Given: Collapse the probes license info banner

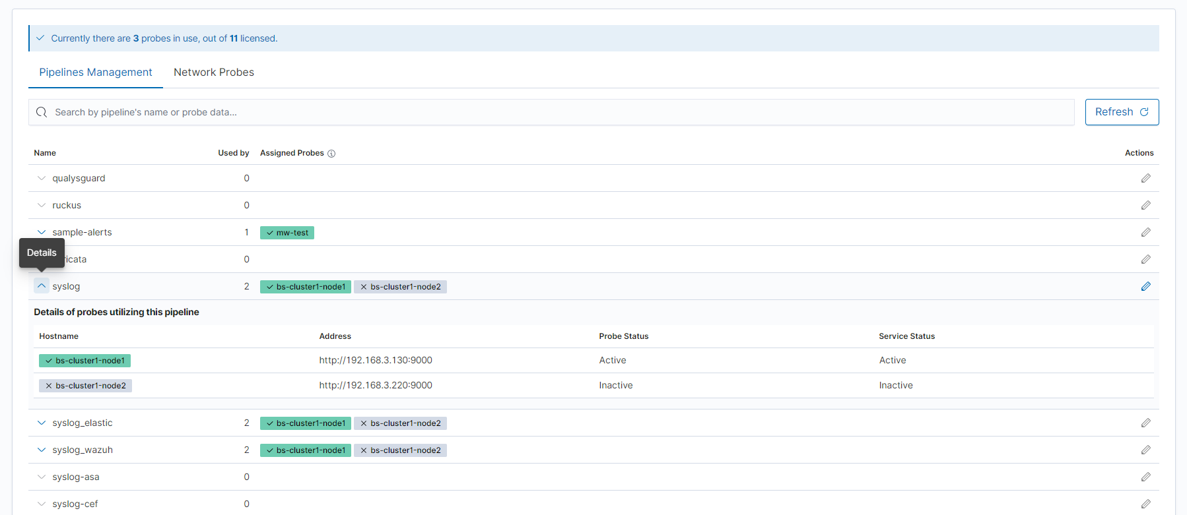Looking at the screenshot, I should pyautogui.click(x=40, y=38).
